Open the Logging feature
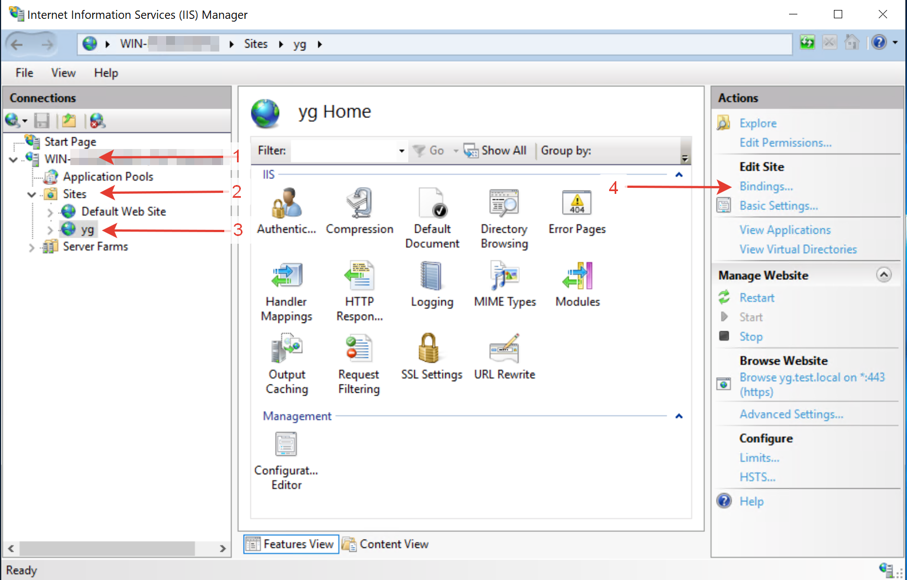 (432, 285)
